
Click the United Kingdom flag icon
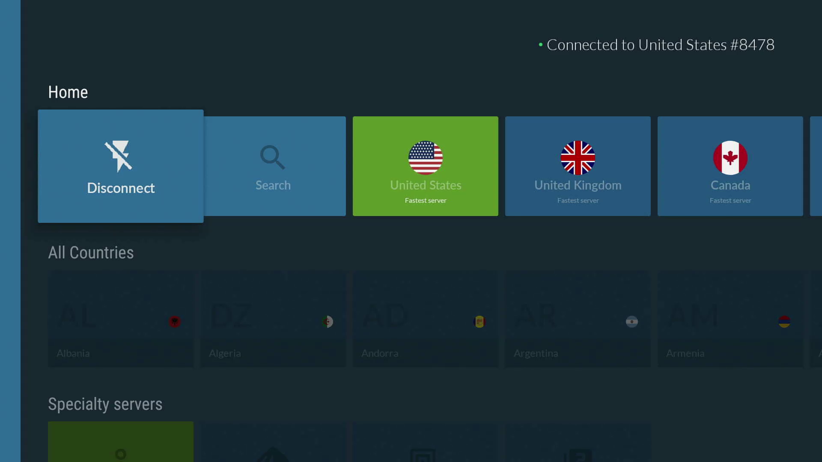click(578, 157)
